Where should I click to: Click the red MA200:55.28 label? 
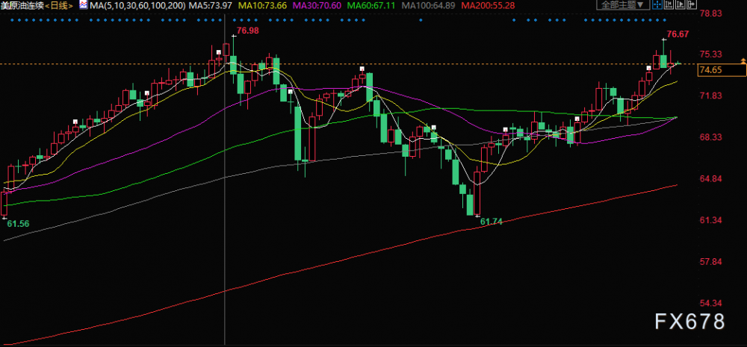(x=488, y=6)
